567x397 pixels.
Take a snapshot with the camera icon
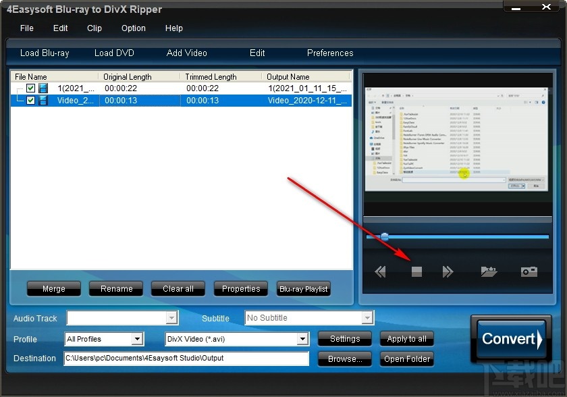pyautogui.click(x=529, y=271)
